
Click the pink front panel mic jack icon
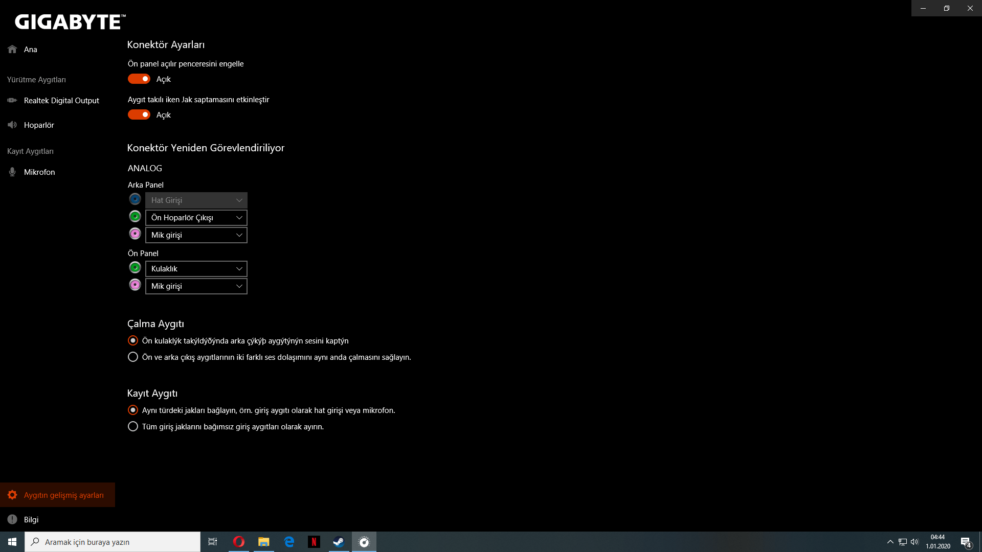pos(135,285)
